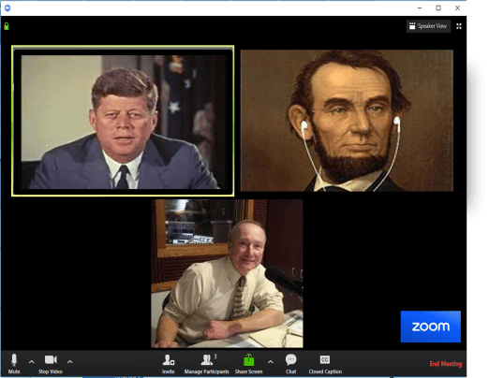Select the highlighted speaker video in the suit

tap(123, 121)
